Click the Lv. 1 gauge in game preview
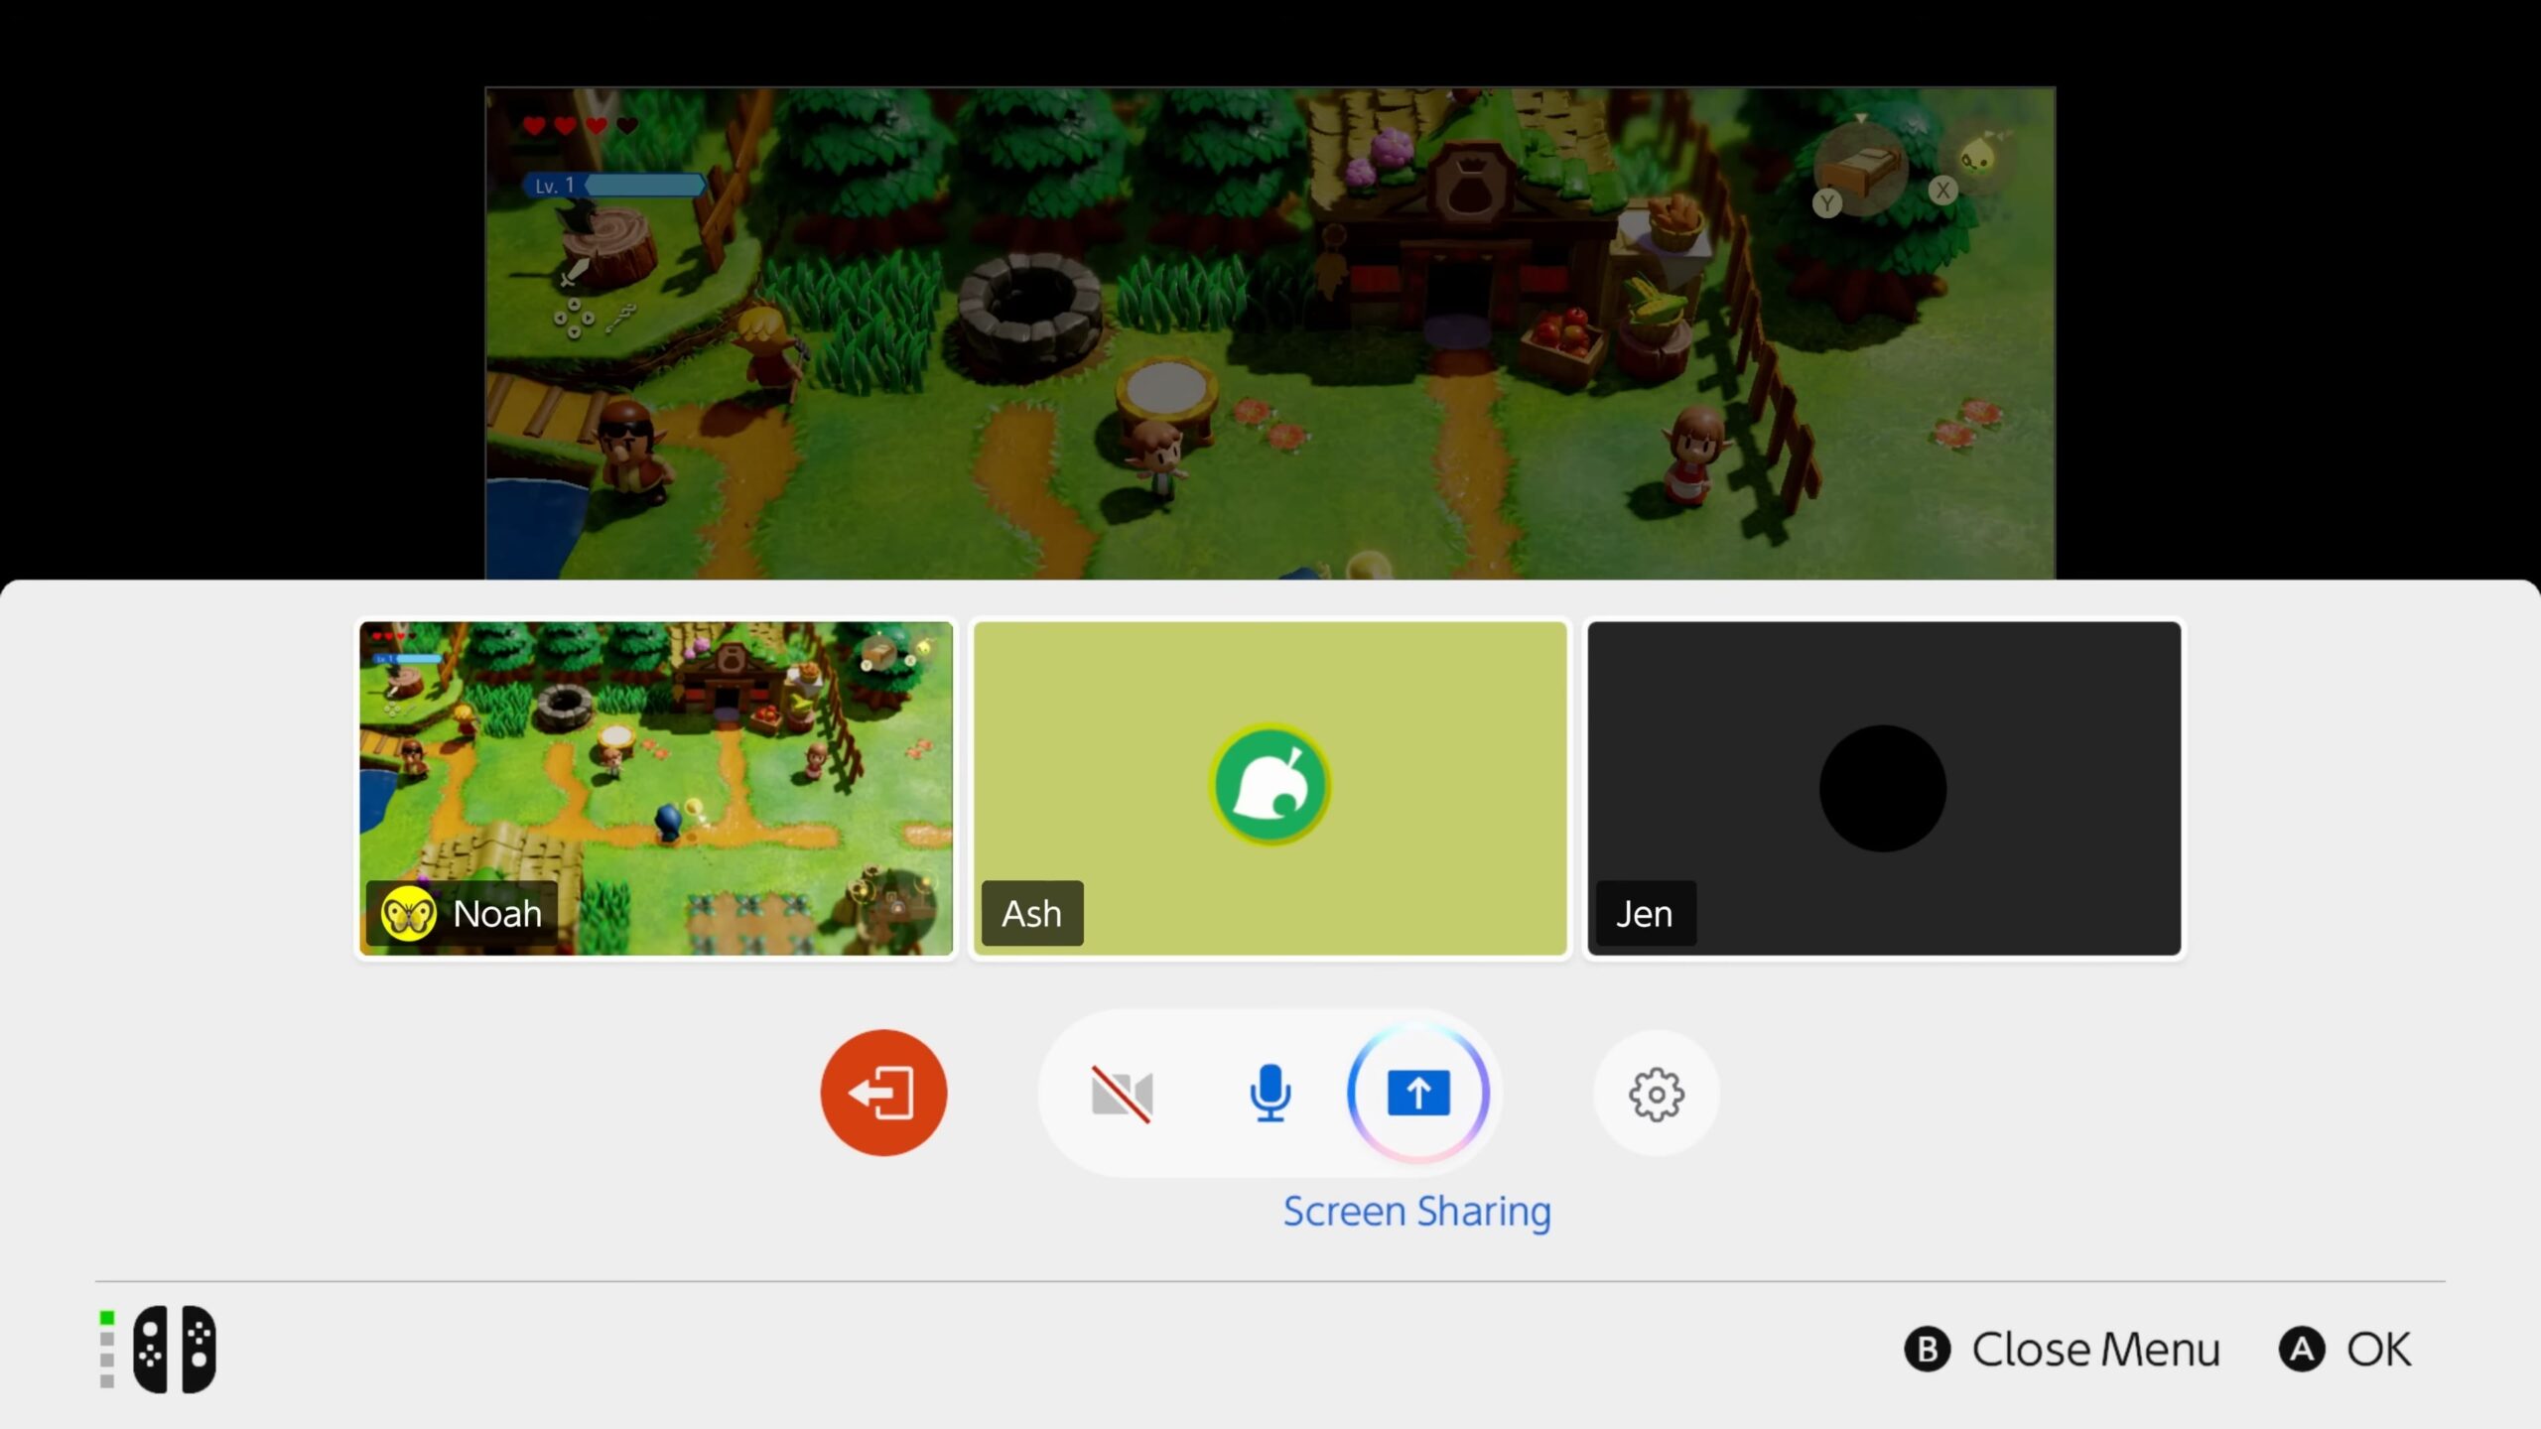This screenshot has height=1429, width=2541. (614, 185)
